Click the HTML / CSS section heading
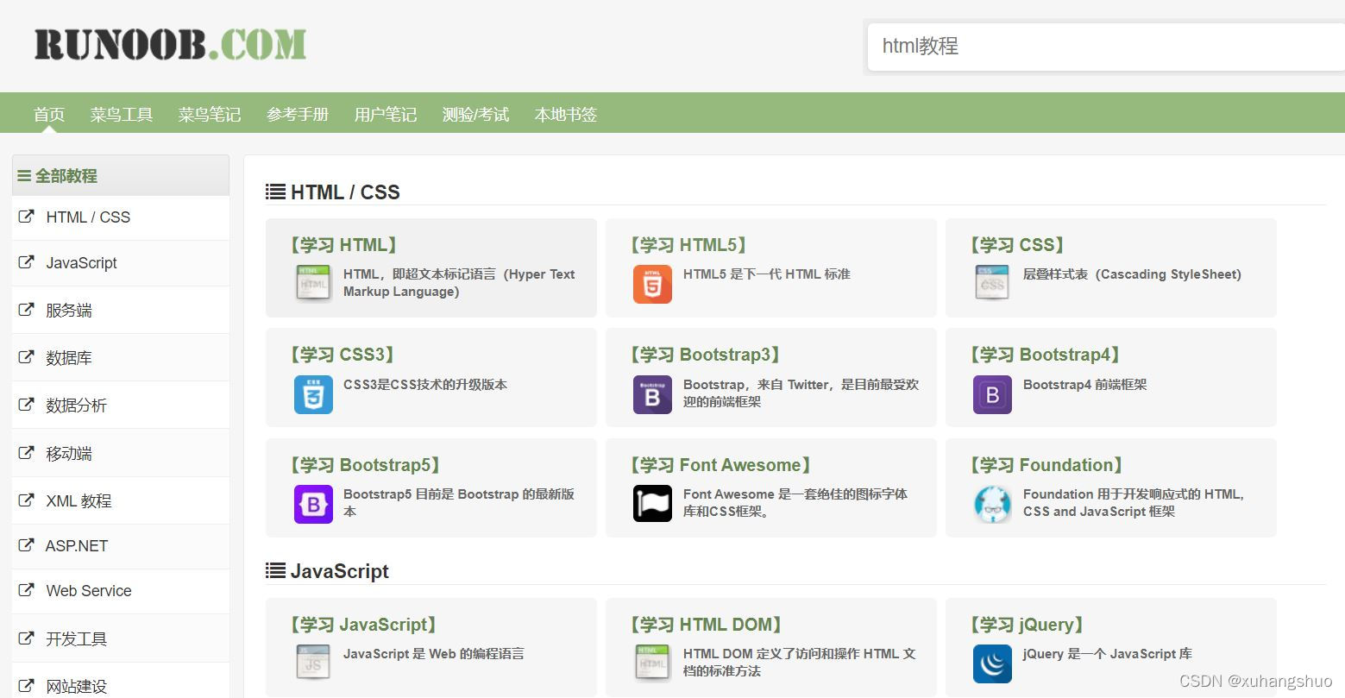This screenshot has width=1345, height=698. (345, 192)
